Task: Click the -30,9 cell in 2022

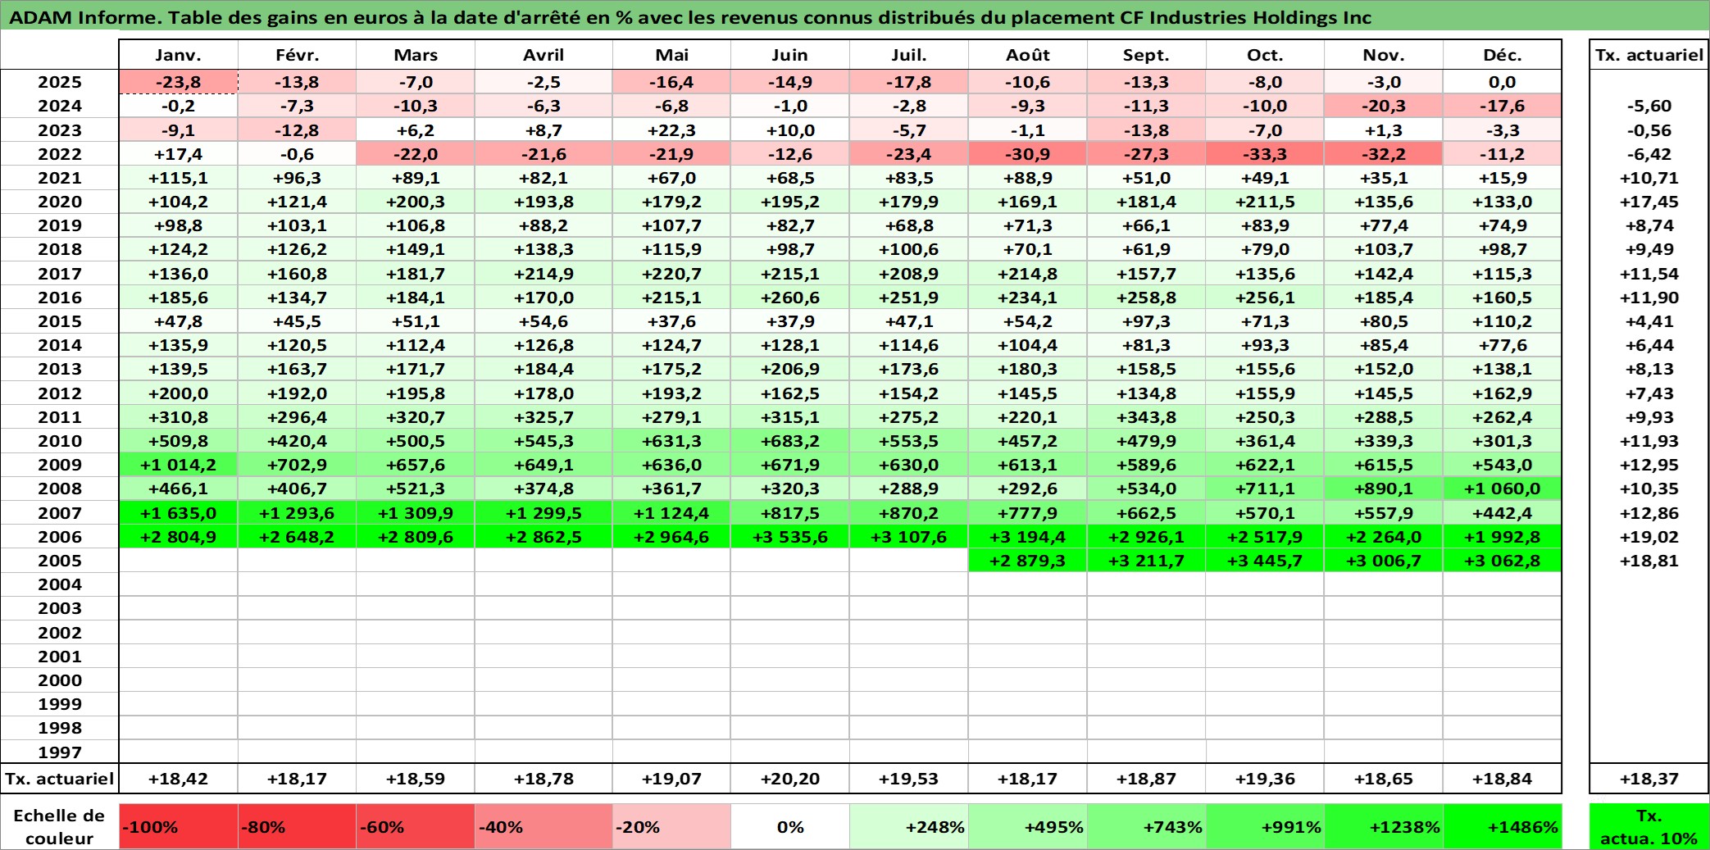Action: pos(1028,154)
